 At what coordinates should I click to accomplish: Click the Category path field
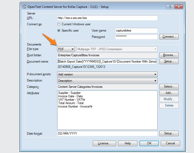click(x=107, y=87)
